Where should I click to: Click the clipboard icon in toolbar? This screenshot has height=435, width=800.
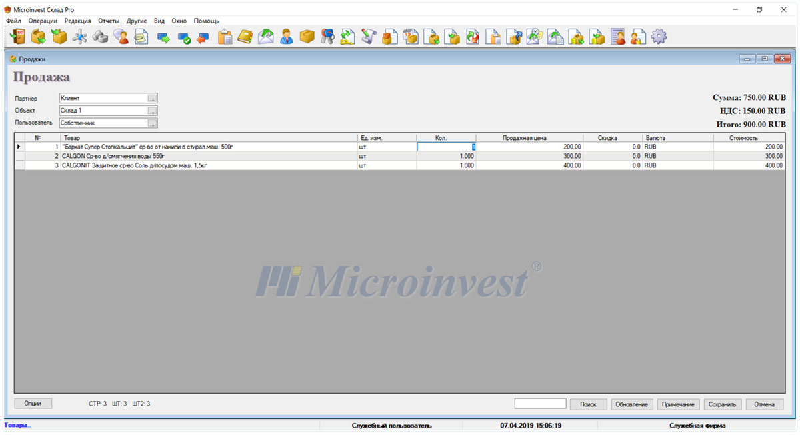click(225, 37)
